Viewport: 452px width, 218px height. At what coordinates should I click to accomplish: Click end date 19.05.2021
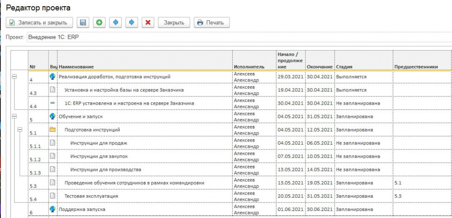[320, 183]
